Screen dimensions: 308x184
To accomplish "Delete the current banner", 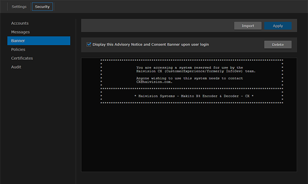I will tap(278, 45).
